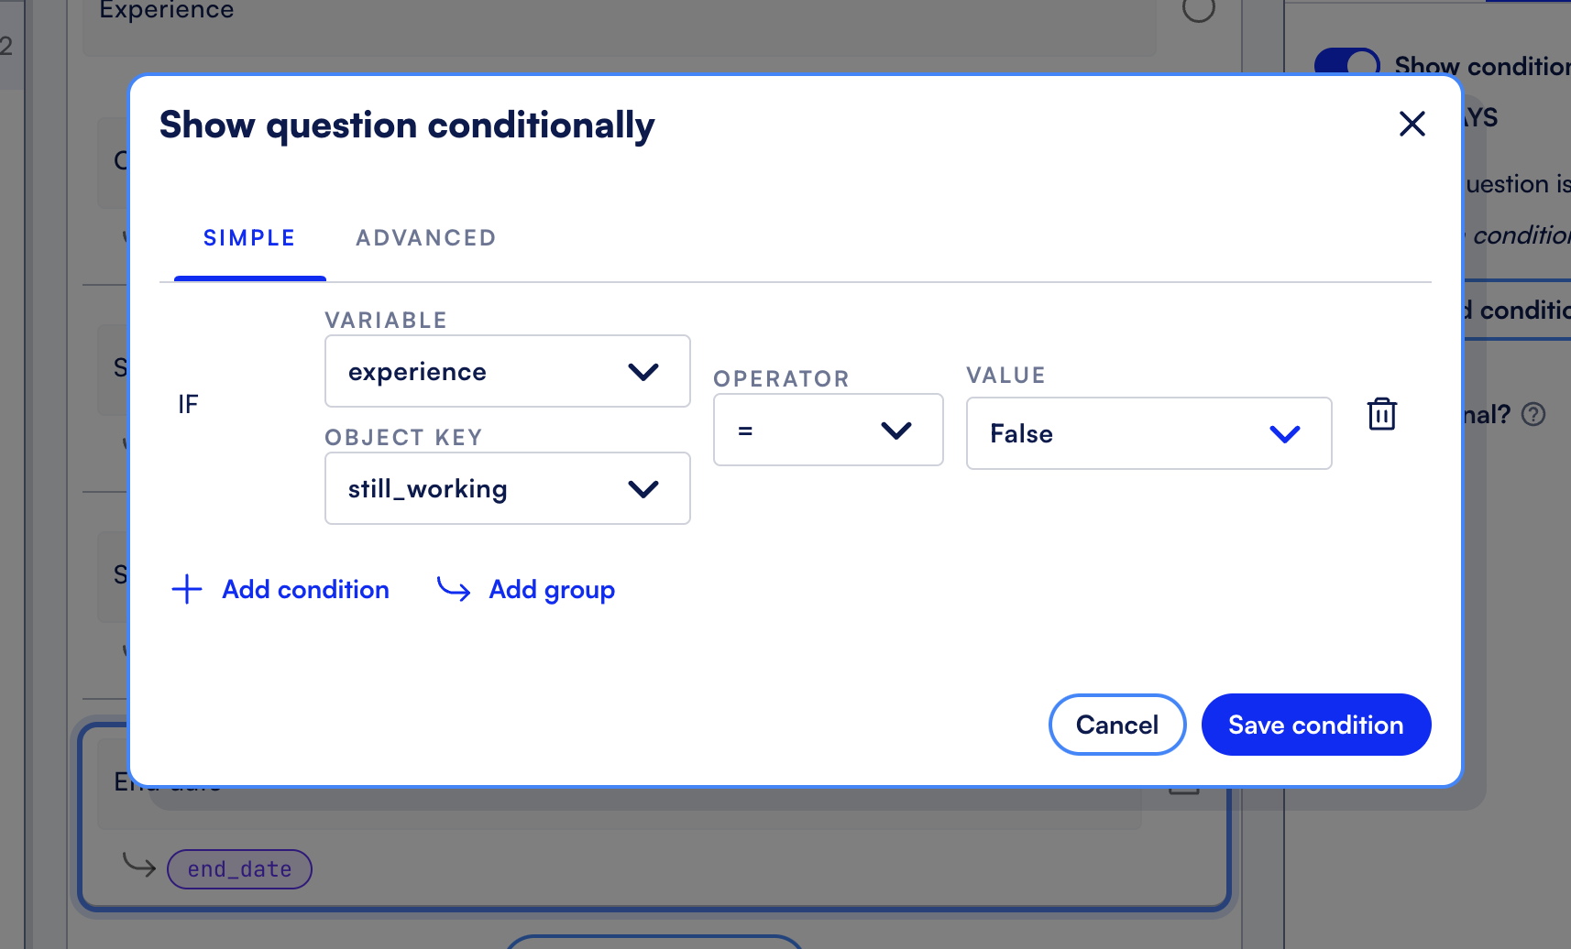Click the Add condition link

click(305, 589)
